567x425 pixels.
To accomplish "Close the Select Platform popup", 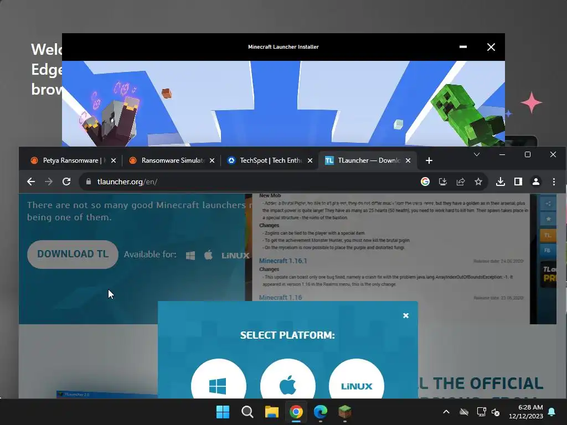I will [406, 316].
